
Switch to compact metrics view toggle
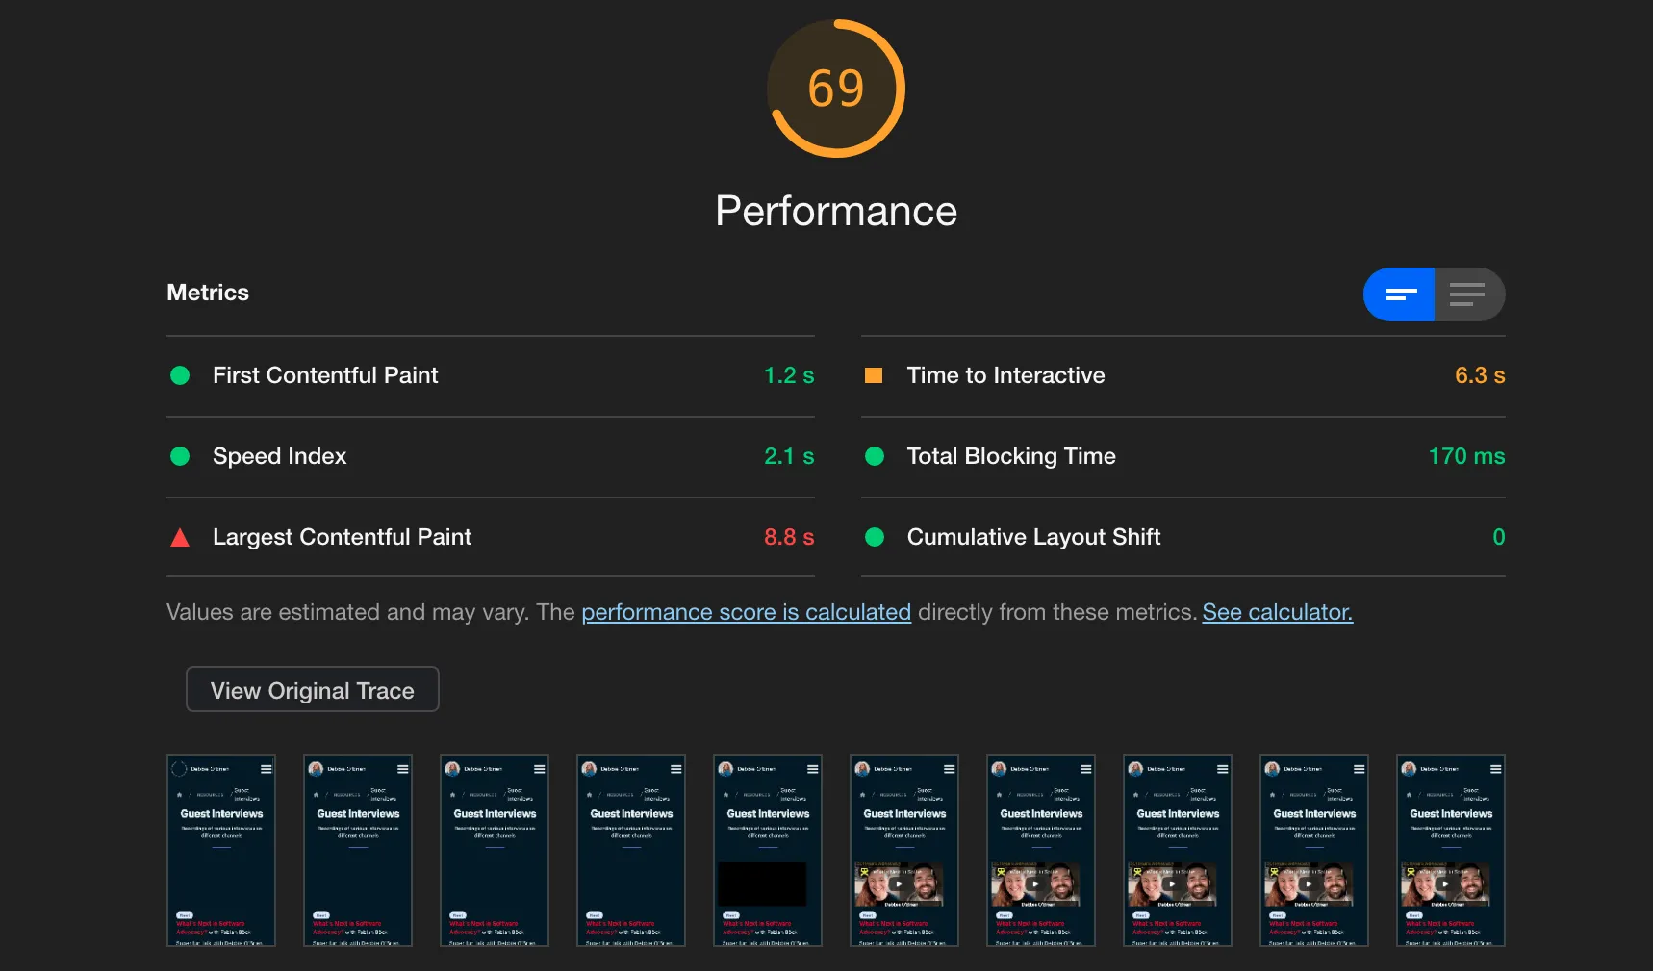[x=1399, y=294]
